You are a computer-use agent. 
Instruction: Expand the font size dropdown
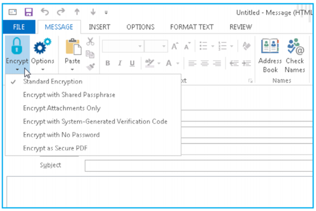164,46
